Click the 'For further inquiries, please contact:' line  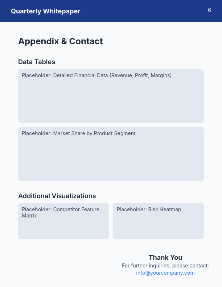pos(165,266)
